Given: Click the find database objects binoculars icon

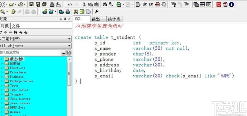Looking at the screenshot, I should click(x=61, y=12).
